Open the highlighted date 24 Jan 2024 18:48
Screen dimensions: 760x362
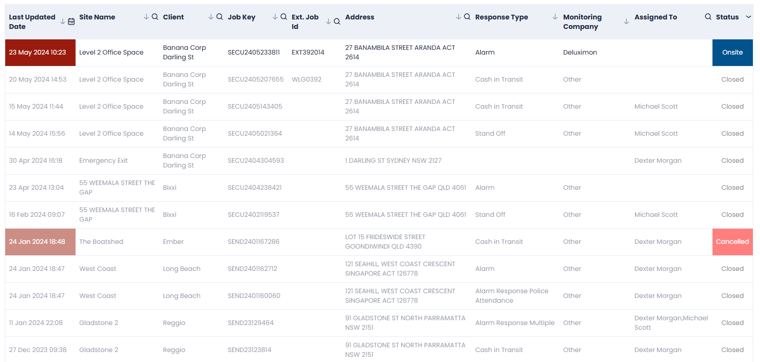tap(40, 241)
